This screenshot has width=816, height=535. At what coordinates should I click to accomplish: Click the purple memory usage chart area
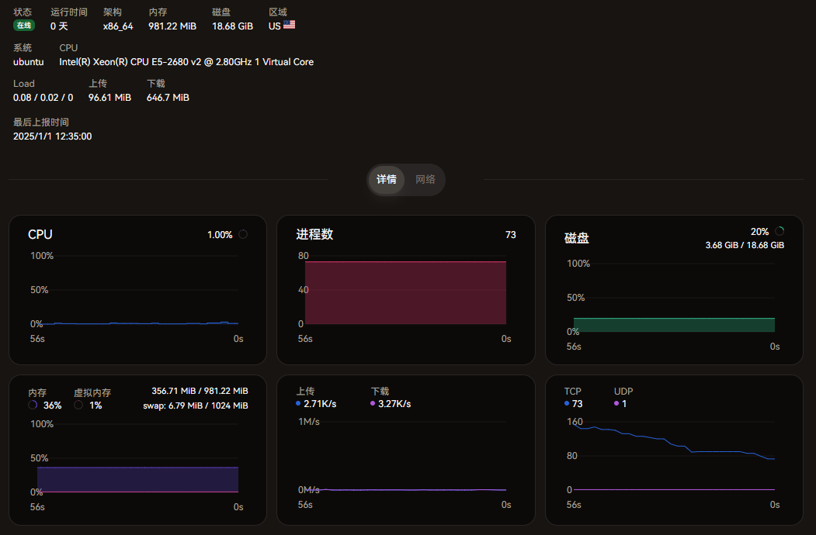pyautogui.click(x=138, y=479)
